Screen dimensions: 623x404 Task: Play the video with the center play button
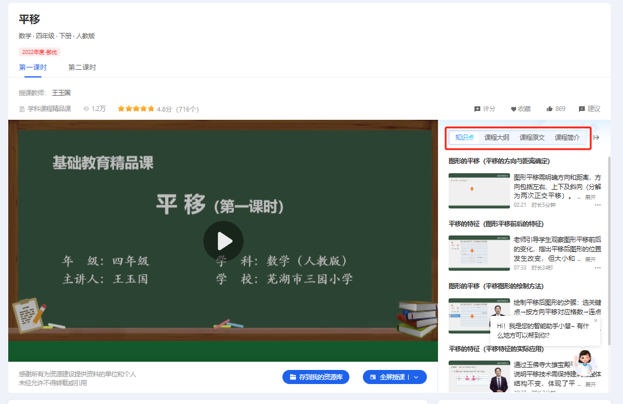(223, 241)
